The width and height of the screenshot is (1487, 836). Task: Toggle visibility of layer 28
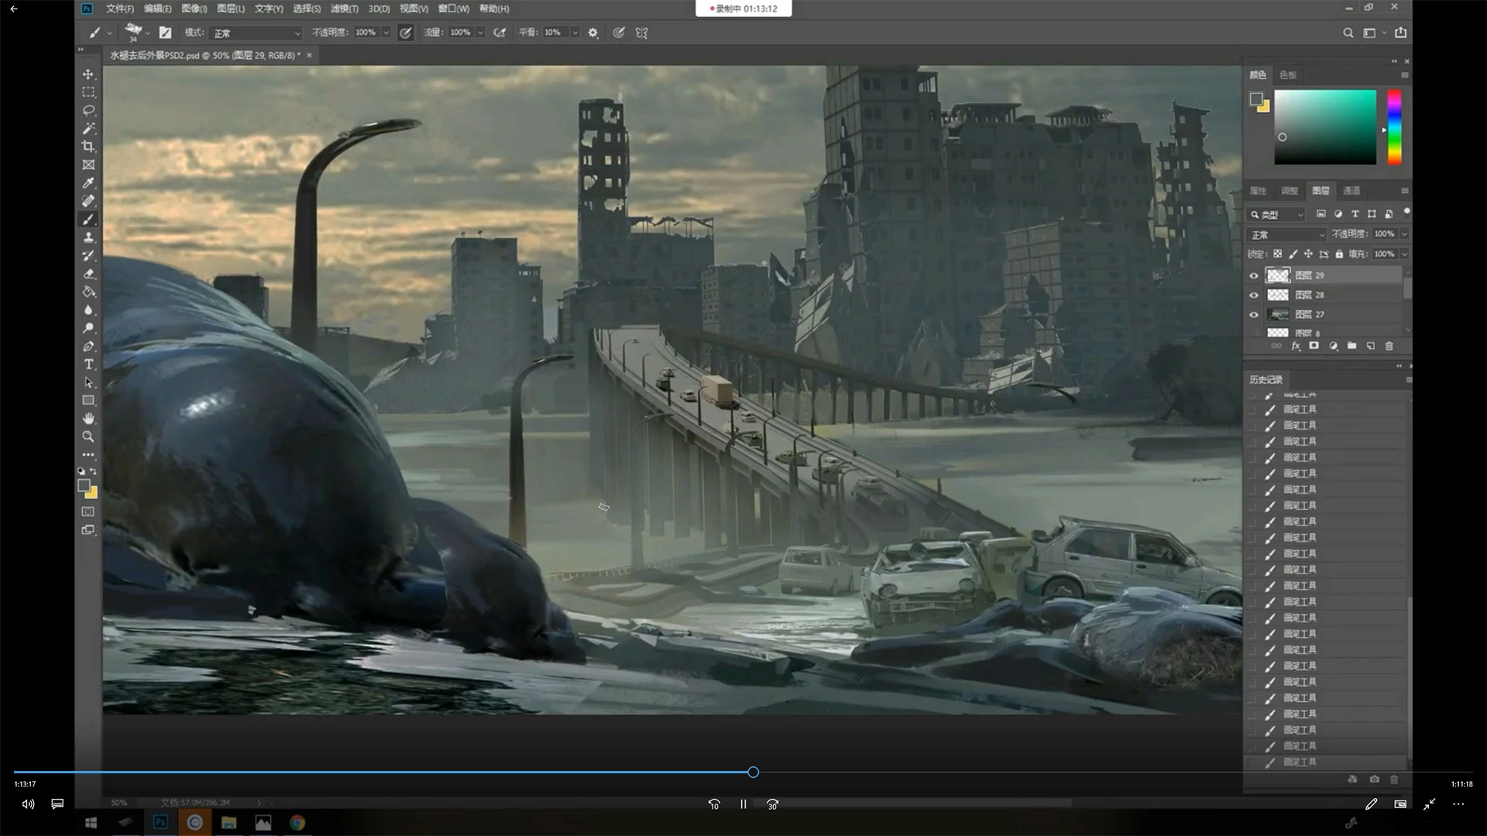click(1254, 295)
